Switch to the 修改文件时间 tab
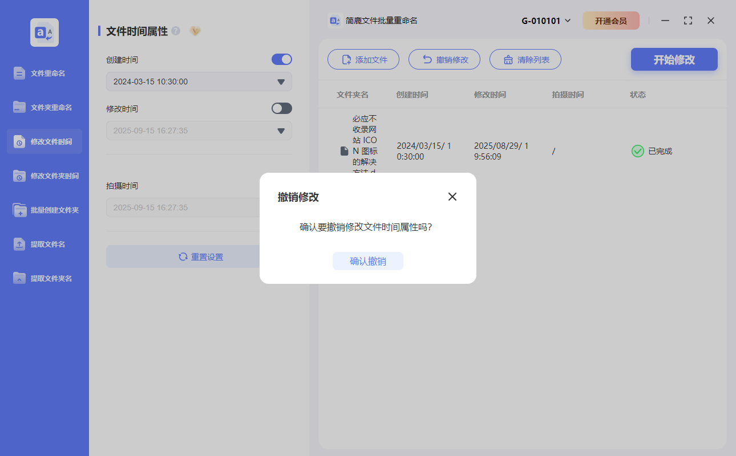736x456 pixels. click(x=44, y=141)
